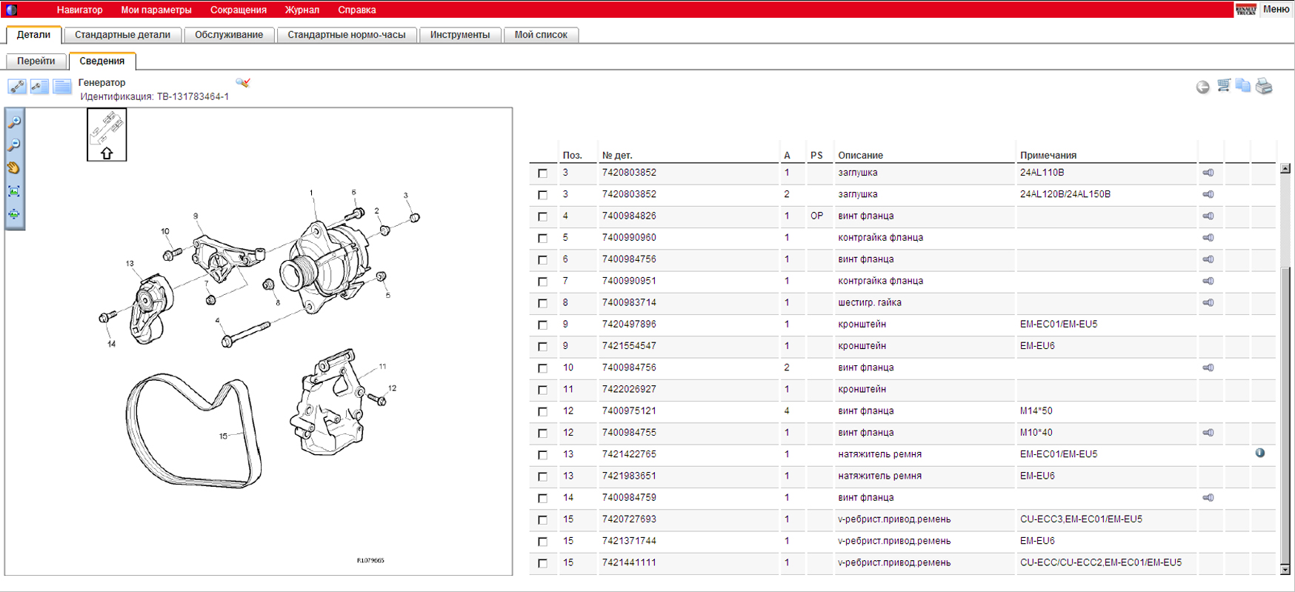Click the info icon in row 7421422765
This screenshot has width=1295, height=592.
point(1260,453)
